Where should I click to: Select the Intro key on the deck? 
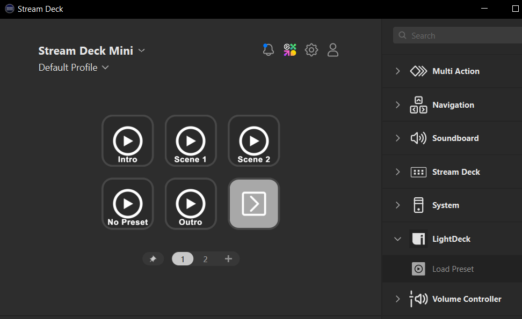tap(127, 141)
